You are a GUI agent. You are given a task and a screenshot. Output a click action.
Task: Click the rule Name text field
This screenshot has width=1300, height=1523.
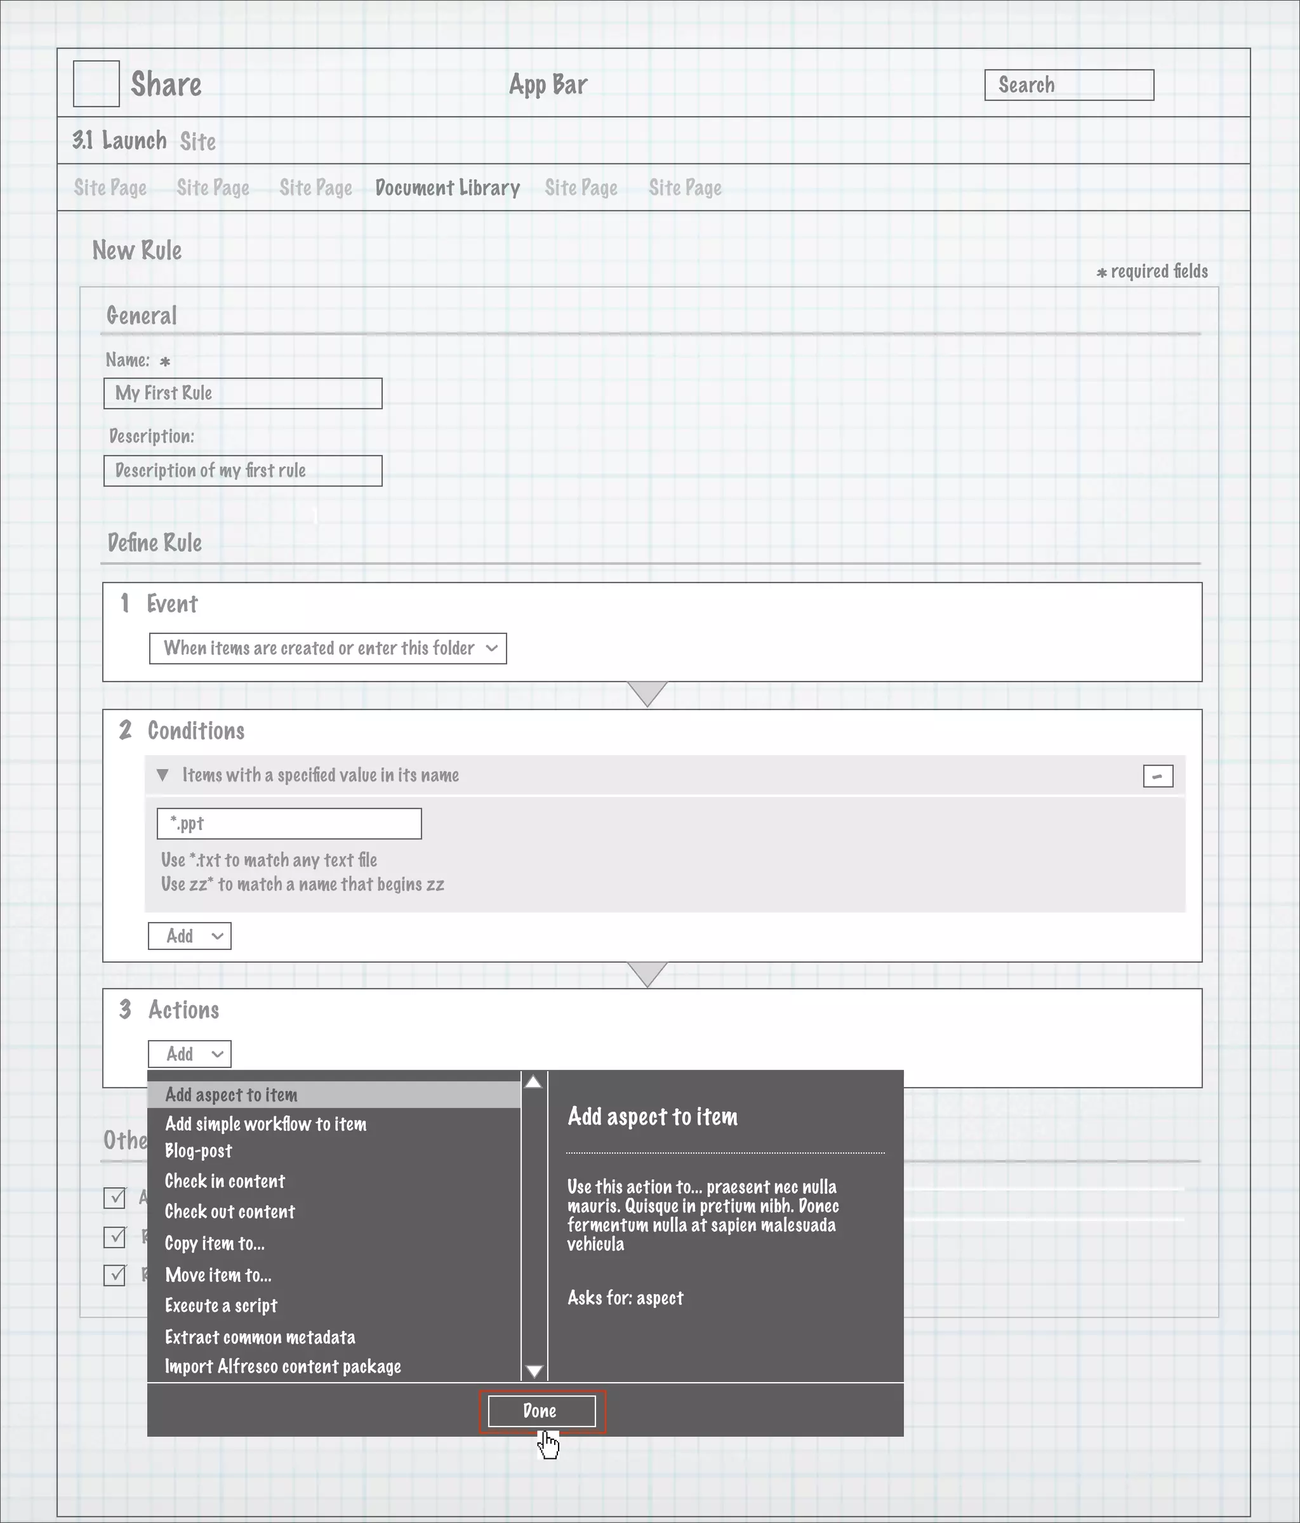click(242, 393)
